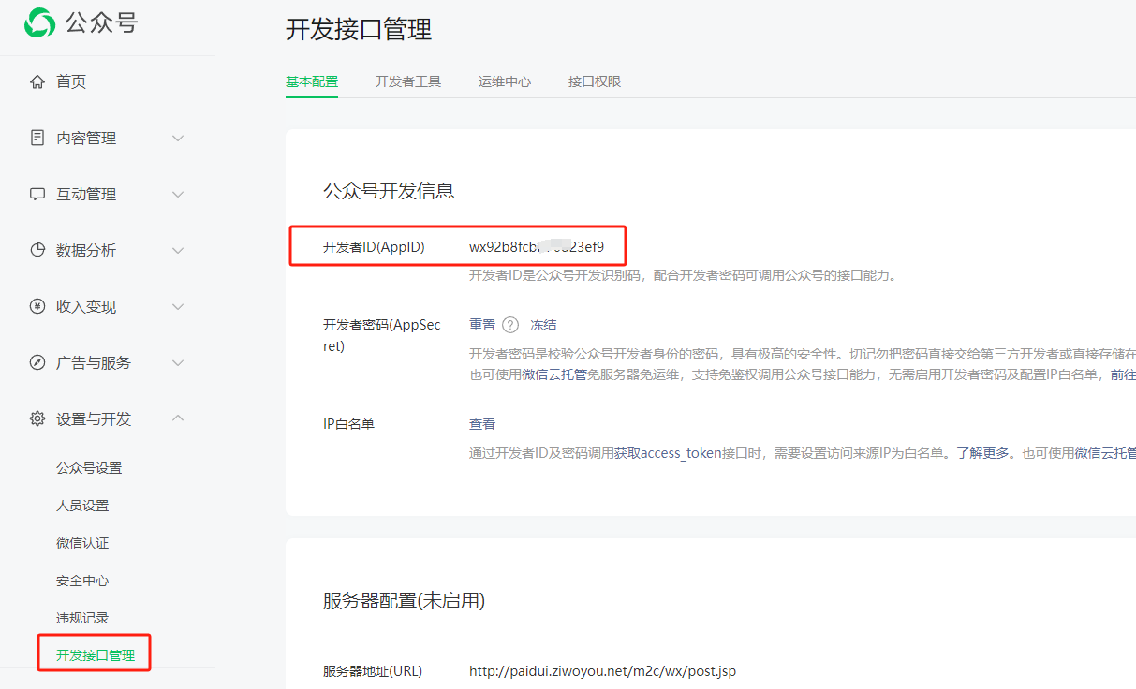1136x689 pixels.
Task: Click the AppID value wx92b8fcb
Action: [x=537, y=247]
